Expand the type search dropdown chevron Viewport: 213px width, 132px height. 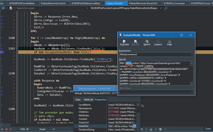tap(87, 8)
